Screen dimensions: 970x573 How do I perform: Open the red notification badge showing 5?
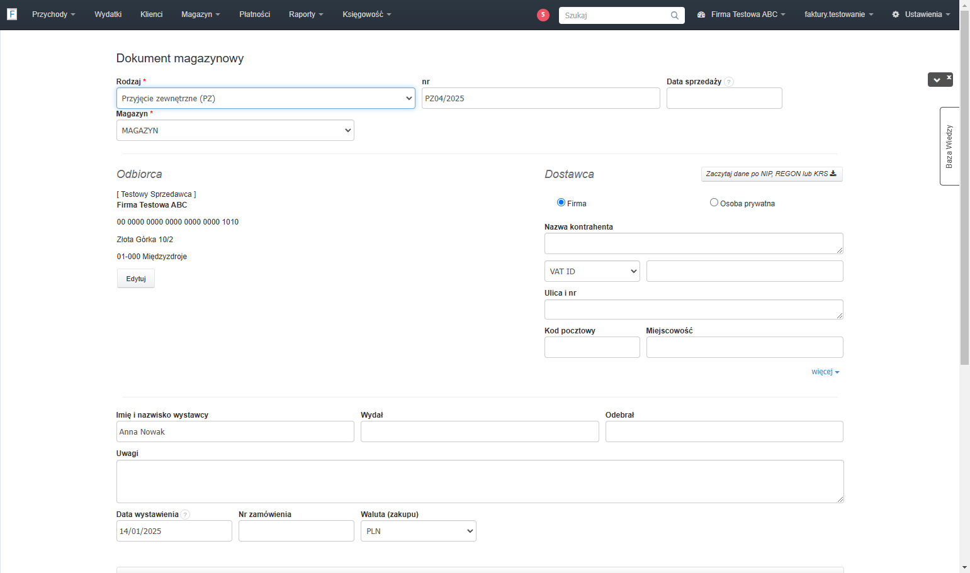pyautogui.click(x=543, y=15)
